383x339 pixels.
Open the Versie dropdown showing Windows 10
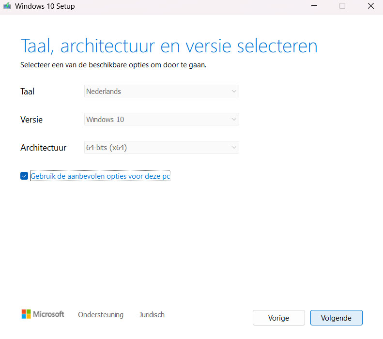(161, 119)
